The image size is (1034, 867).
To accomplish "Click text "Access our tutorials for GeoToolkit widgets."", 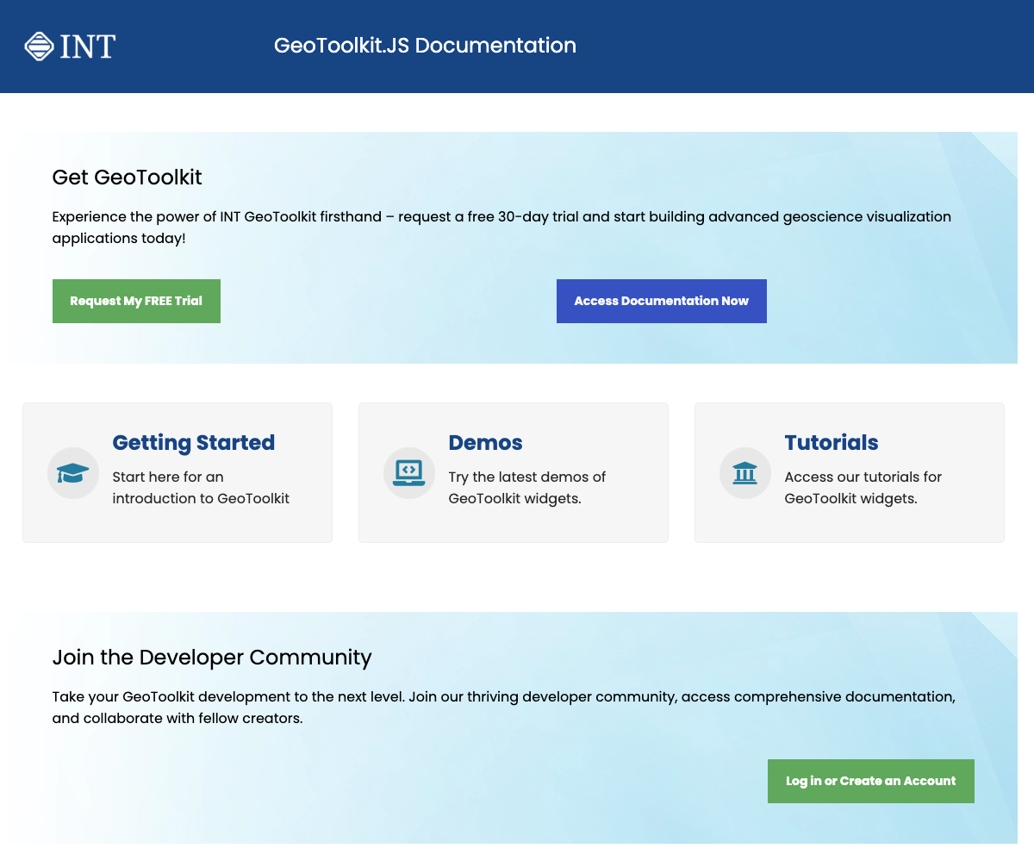I will [863, 488].
